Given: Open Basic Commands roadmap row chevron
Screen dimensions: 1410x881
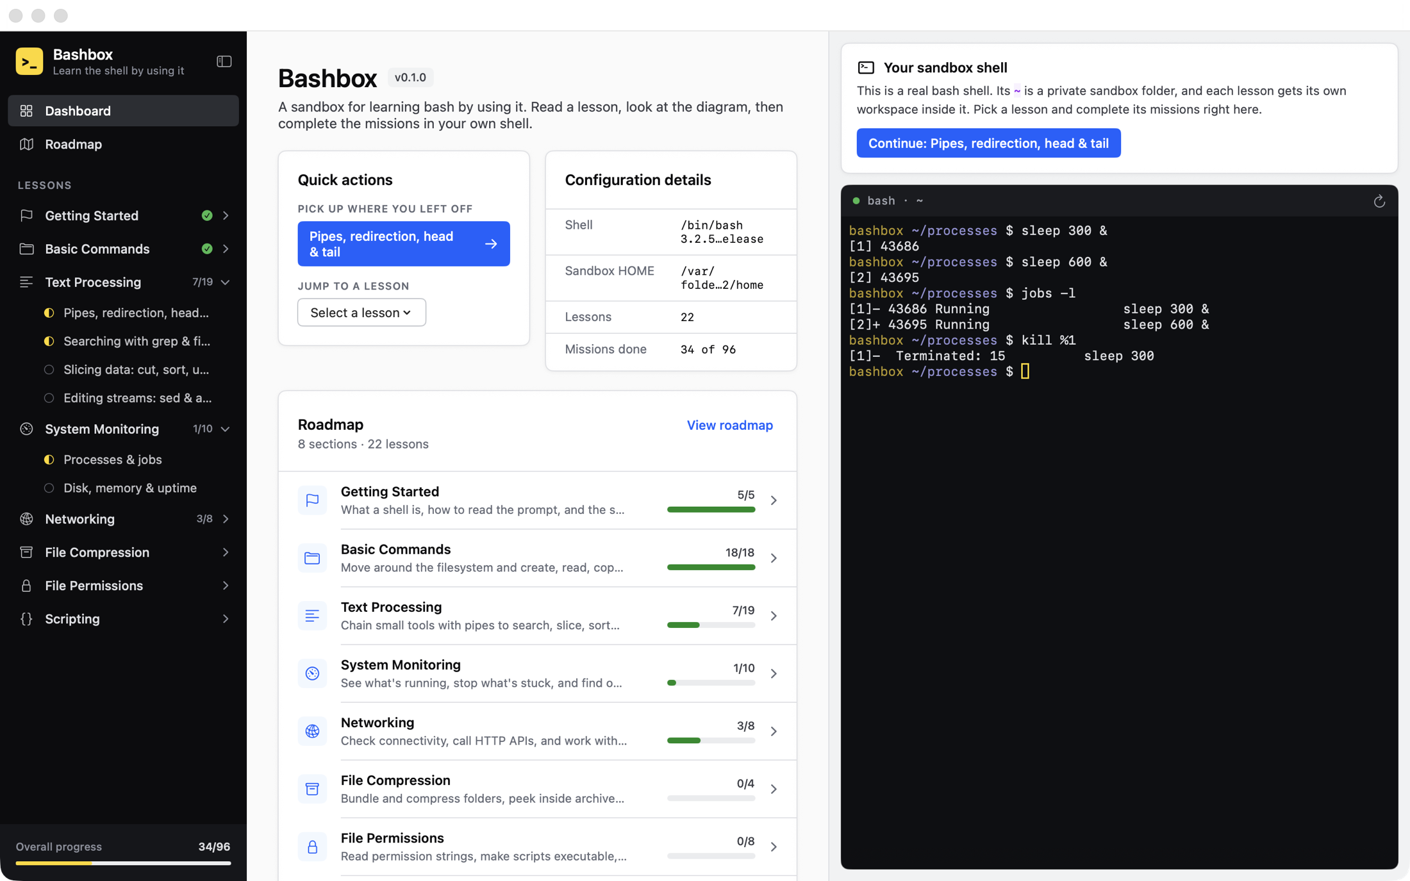Looking at the screenshot, I should tap(774, 558).
